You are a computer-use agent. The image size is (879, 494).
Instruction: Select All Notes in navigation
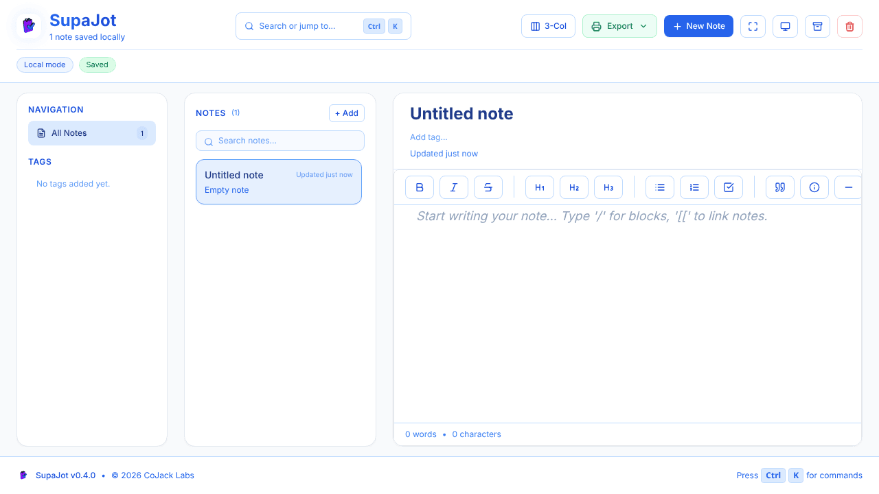(x=92, y=133)
